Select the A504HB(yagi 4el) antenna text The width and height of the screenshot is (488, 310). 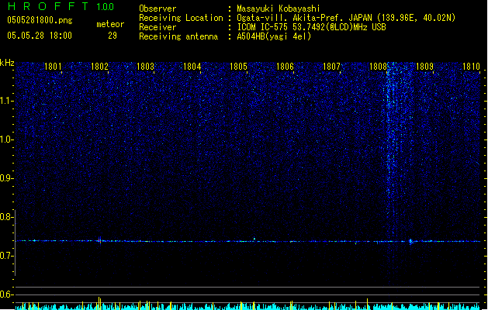(x=274, y=36)
